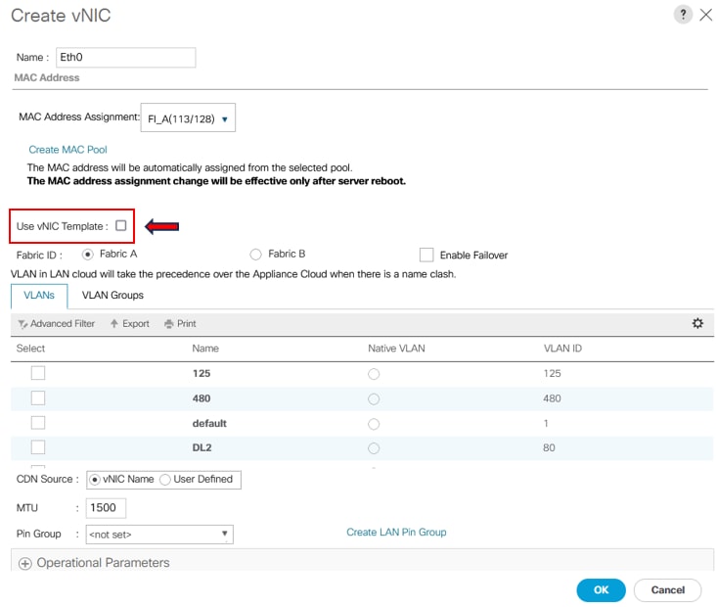Select the checkbox for VLAN 125
The width and height of the screenshot is (716, 607).
pos(38,373)
